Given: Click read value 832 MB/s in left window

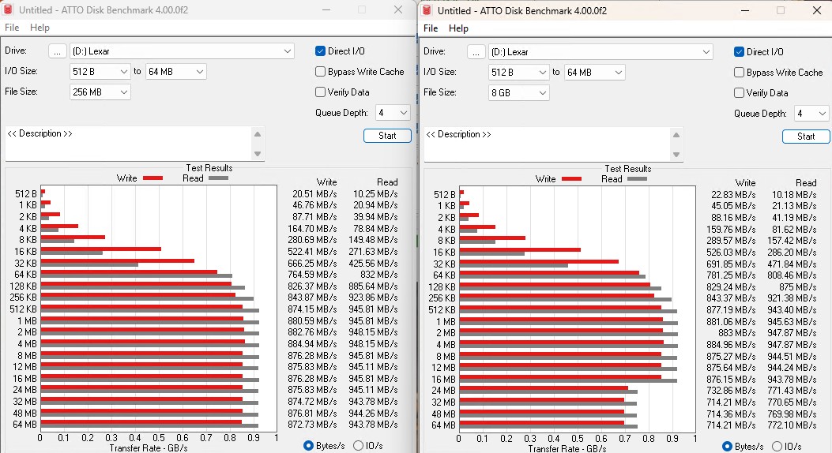Looking at the screenshot, I should (378, 275).
